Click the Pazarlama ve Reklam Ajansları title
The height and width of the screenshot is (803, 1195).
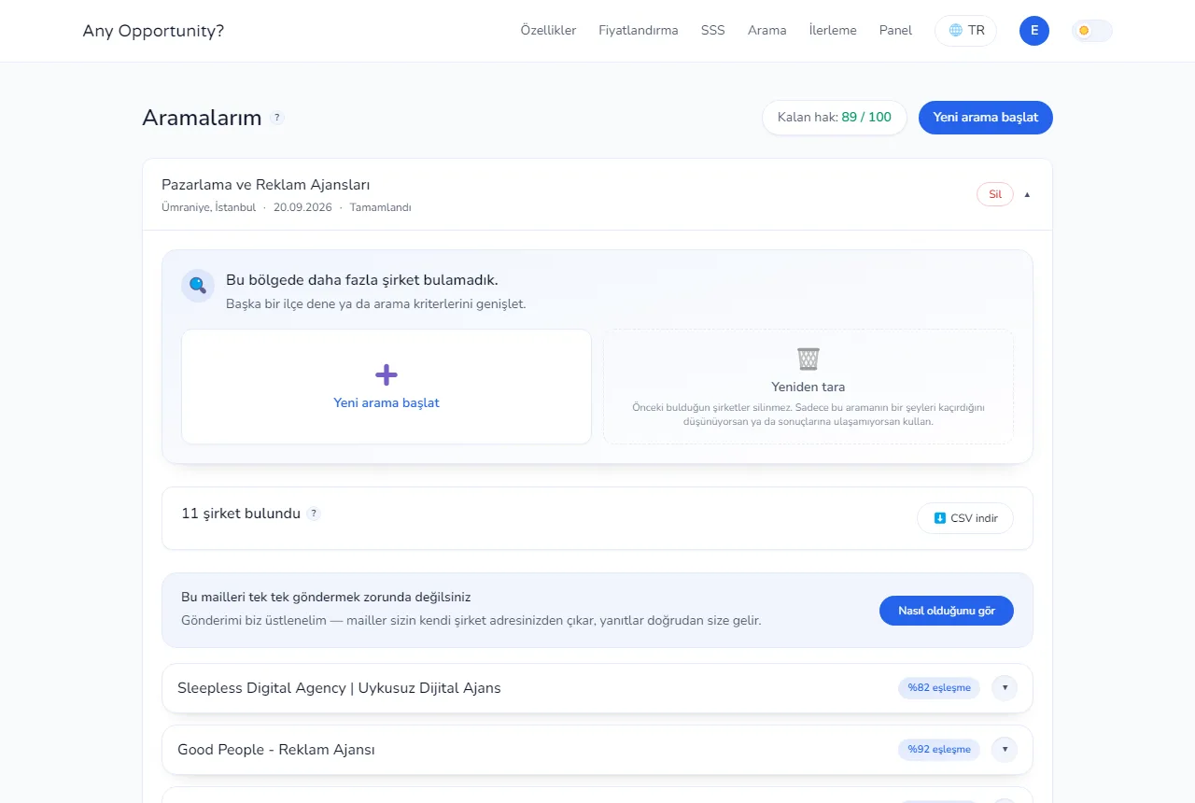click(266, 185)
